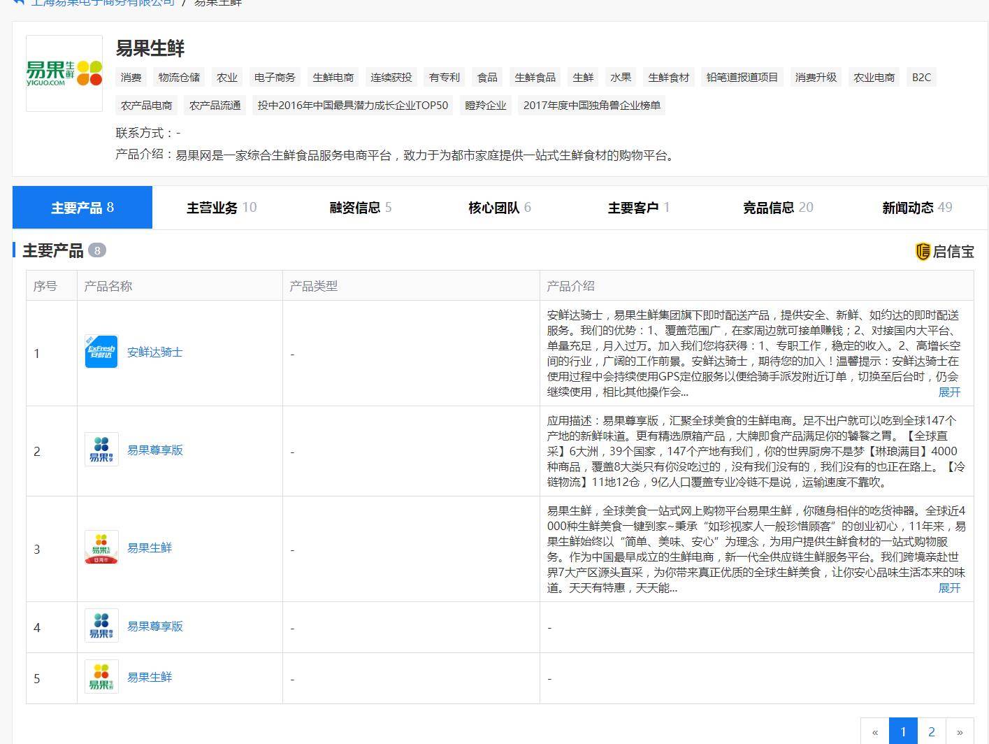Click the 消费 tag

click(x=131, y=77)
